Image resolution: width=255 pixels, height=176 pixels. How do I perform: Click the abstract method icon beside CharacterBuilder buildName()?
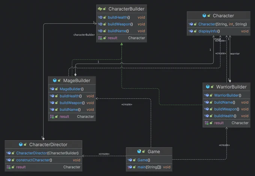tap(100, 31)
